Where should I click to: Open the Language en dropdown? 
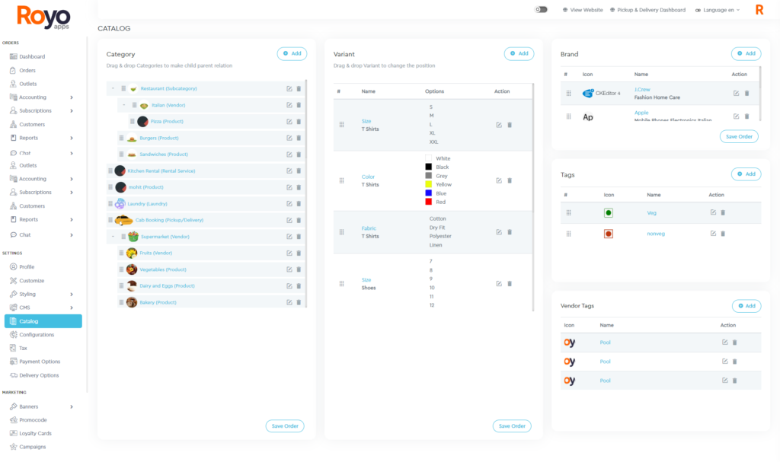coord(718,10)
